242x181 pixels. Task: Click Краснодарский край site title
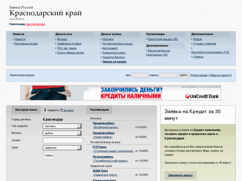coord(46,13)
